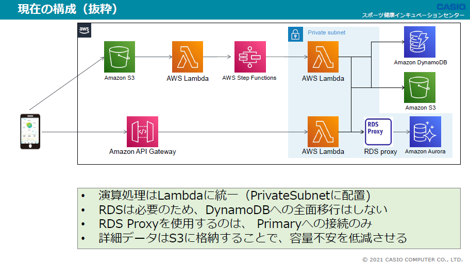Click the 'Private subnet' label
470x264 pixels.
(326, 32)
